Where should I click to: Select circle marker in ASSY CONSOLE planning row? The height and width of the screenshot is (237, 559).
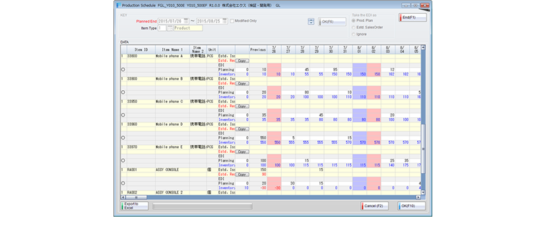coord(123,183)
